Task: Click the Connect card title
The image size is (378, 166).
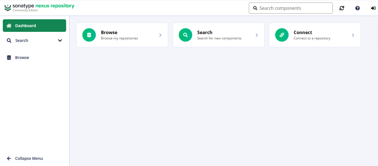Action: tap(303, 32)
